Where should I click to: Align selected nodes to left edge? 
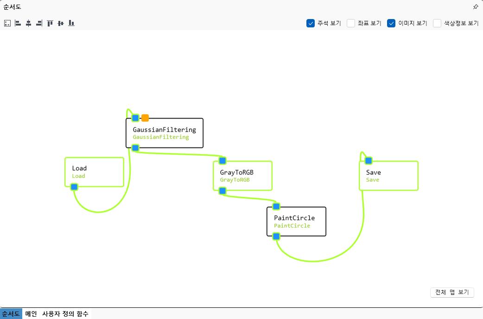click(x=18, y=23)
